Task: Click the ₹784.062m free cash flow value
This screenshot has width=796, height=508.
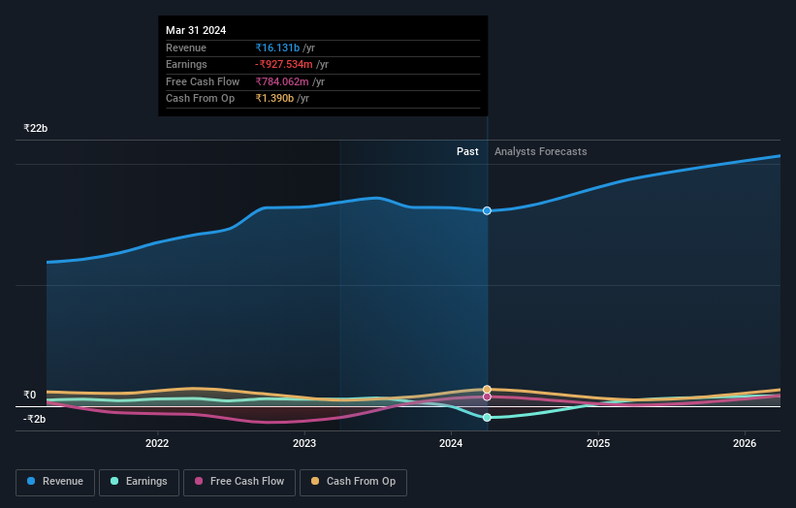Action: click(282, 81)
